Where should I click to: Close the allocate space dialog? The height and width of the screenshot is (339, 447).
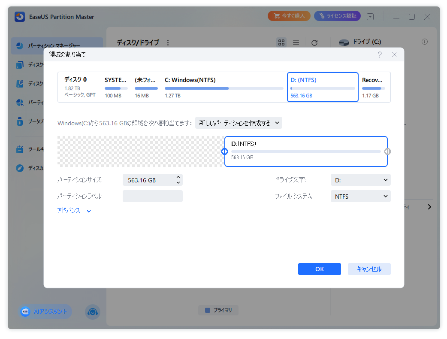pos(394,54)
